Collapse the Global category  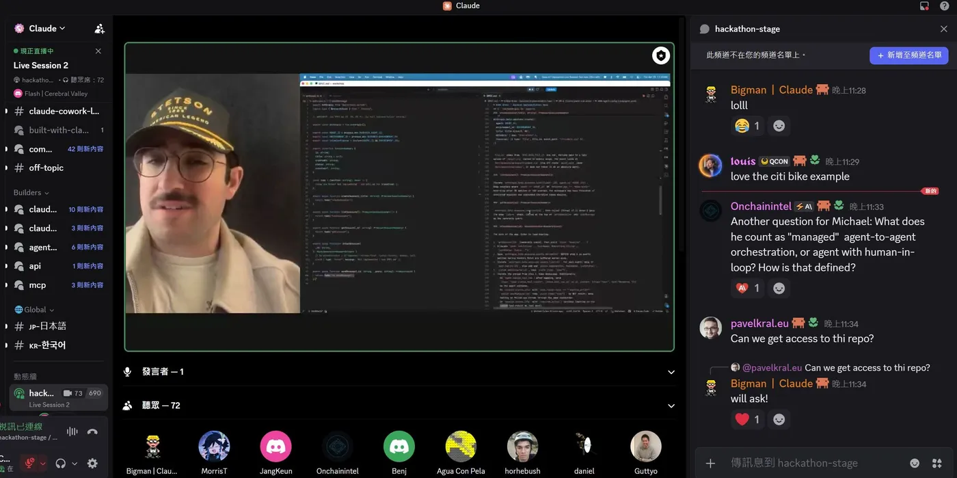click(34, 309)
